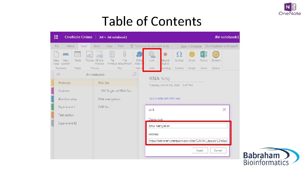Open the Stickers gallery
304x171 pixels.
tap(216, 57)
